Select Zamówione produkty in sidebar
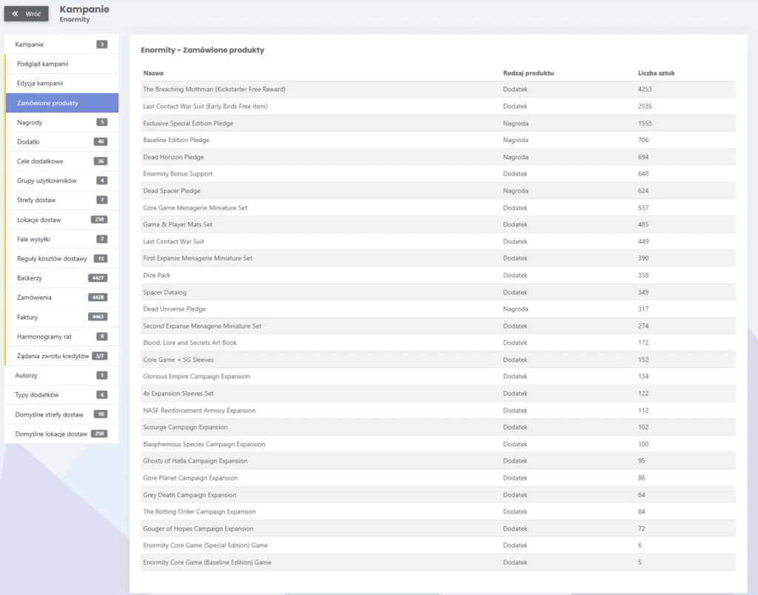 (47, 103)
